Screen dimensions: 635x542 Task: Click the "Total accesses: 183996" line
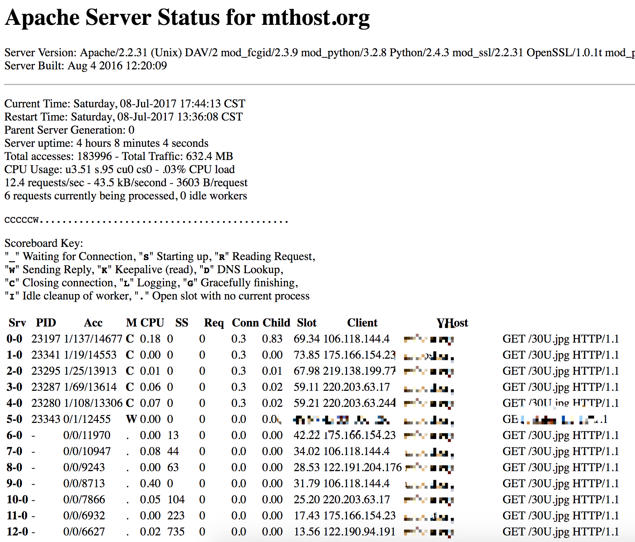pos(119,156)
